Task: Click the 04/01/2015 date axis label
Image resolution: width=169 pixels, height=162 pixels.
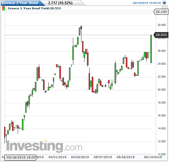Action: coord(57,157)
